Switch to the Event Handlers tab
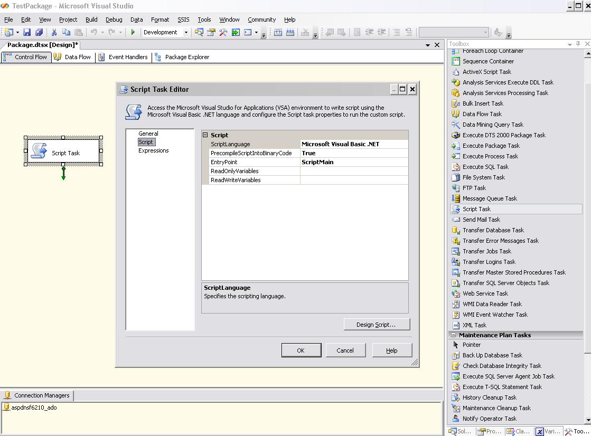 coord(128,57)
